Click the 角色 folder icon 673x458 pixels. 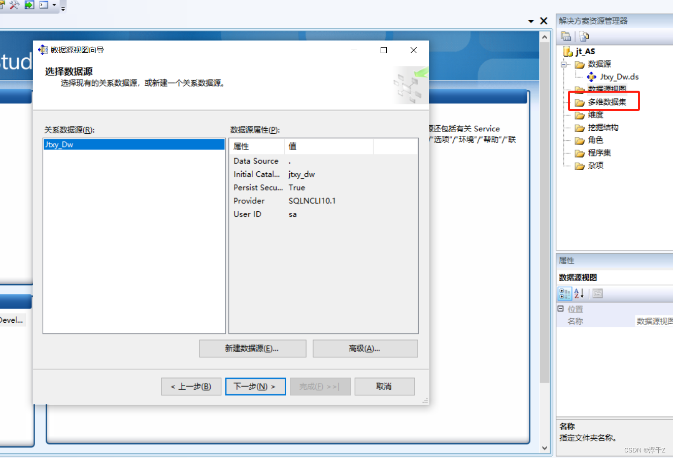pyautogui.click(x=580, y=140)
